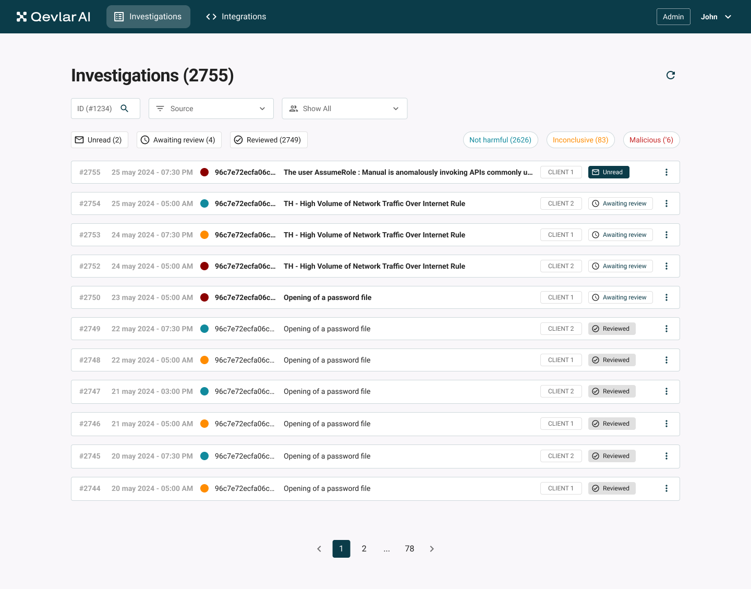
Task: Click the envelope icon on the Unread filter
Action: click(79, 140)
